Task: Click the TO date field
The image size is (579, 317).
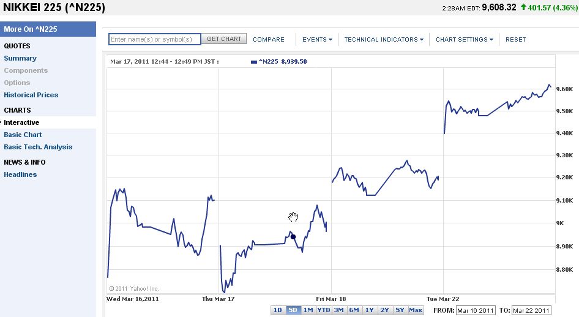Action: [x=531, y=310]
